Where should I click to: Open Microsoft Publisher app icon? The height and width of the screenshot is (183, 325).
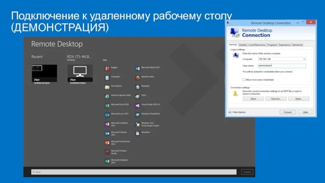tap(107, 161)
